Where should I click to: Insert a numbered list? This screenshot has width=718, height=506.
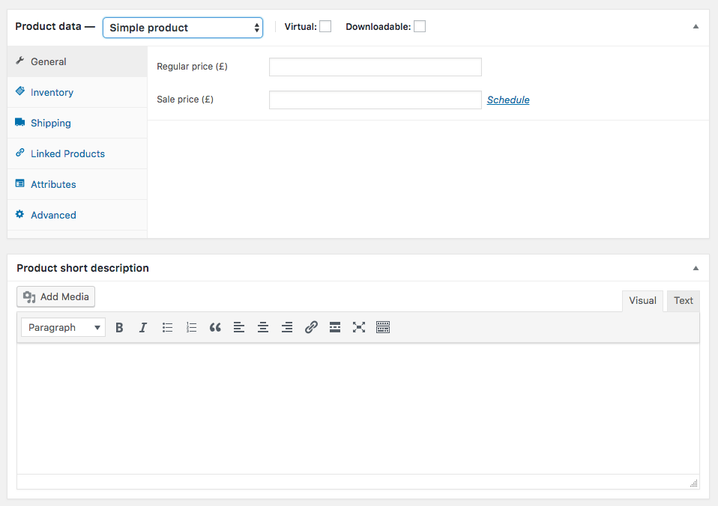click(x=191, y=327)
